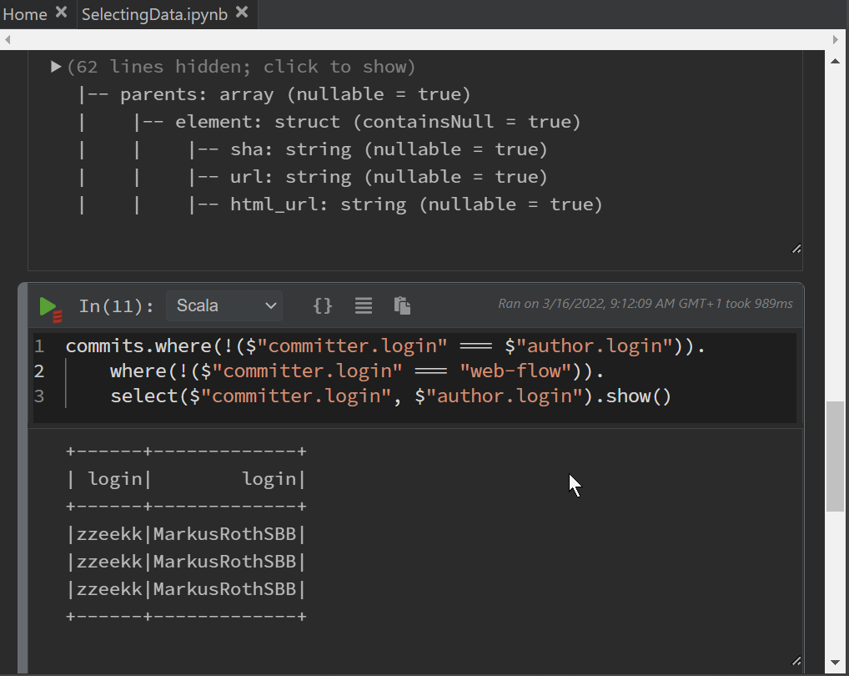Screen dimensions: 849x676
Task: Run the In(11) Scala cell
Action: point(49,306)
